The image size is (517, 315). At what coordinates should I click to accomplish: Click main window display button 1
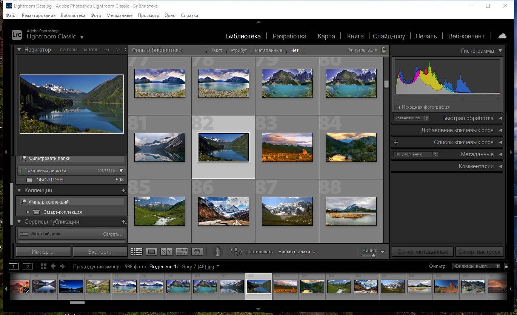[14, 266]
